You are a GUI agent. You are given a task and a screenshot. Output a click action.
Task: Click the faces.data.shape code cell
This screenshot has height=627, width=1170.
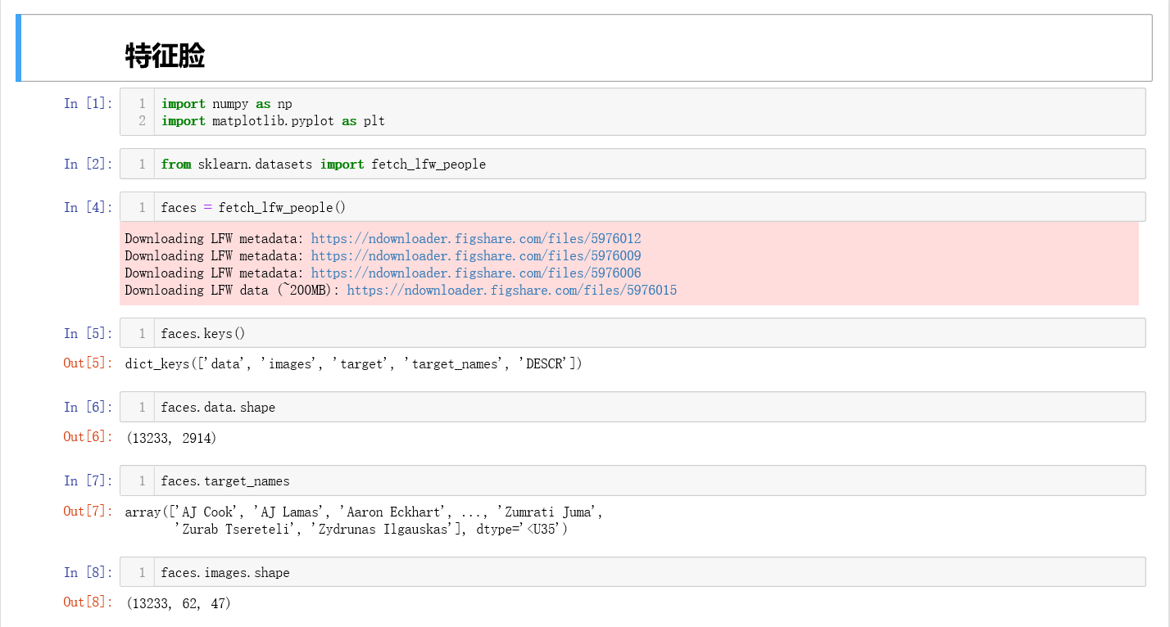click(633, 407)
